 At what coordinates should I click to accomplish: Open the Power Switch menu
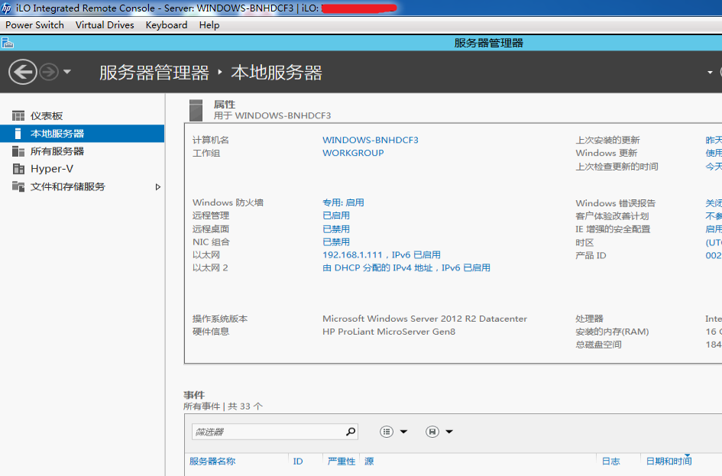[x=34, y=25]
